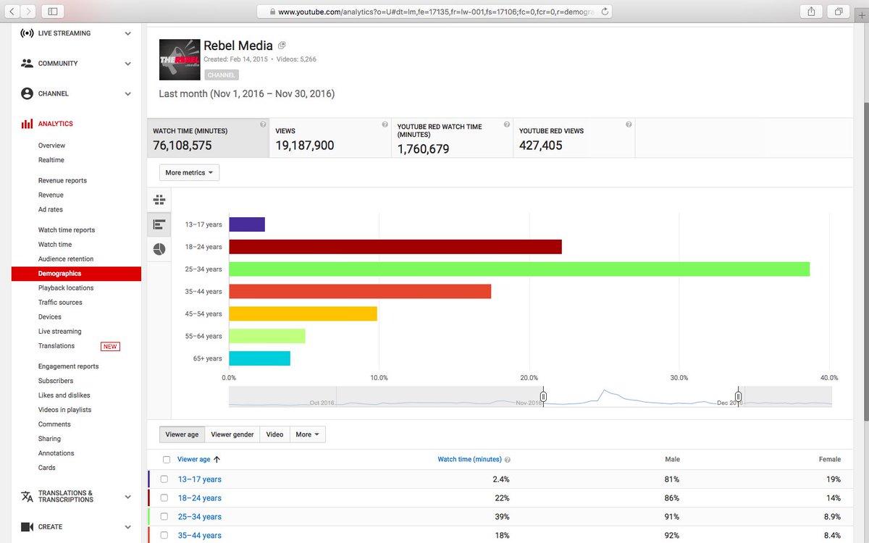Switch to the pie chart view icon
Screen dimensions: 869x543
(159, 248)
